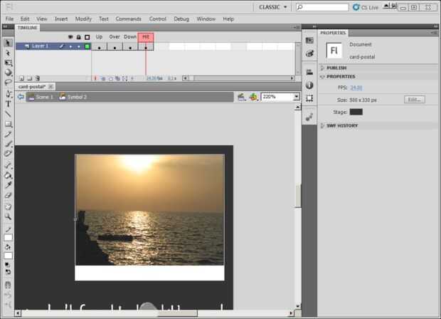441x319 pixels.
Task: Toggle visibility of all layers (eye icon)
Action: click(70, 37)
